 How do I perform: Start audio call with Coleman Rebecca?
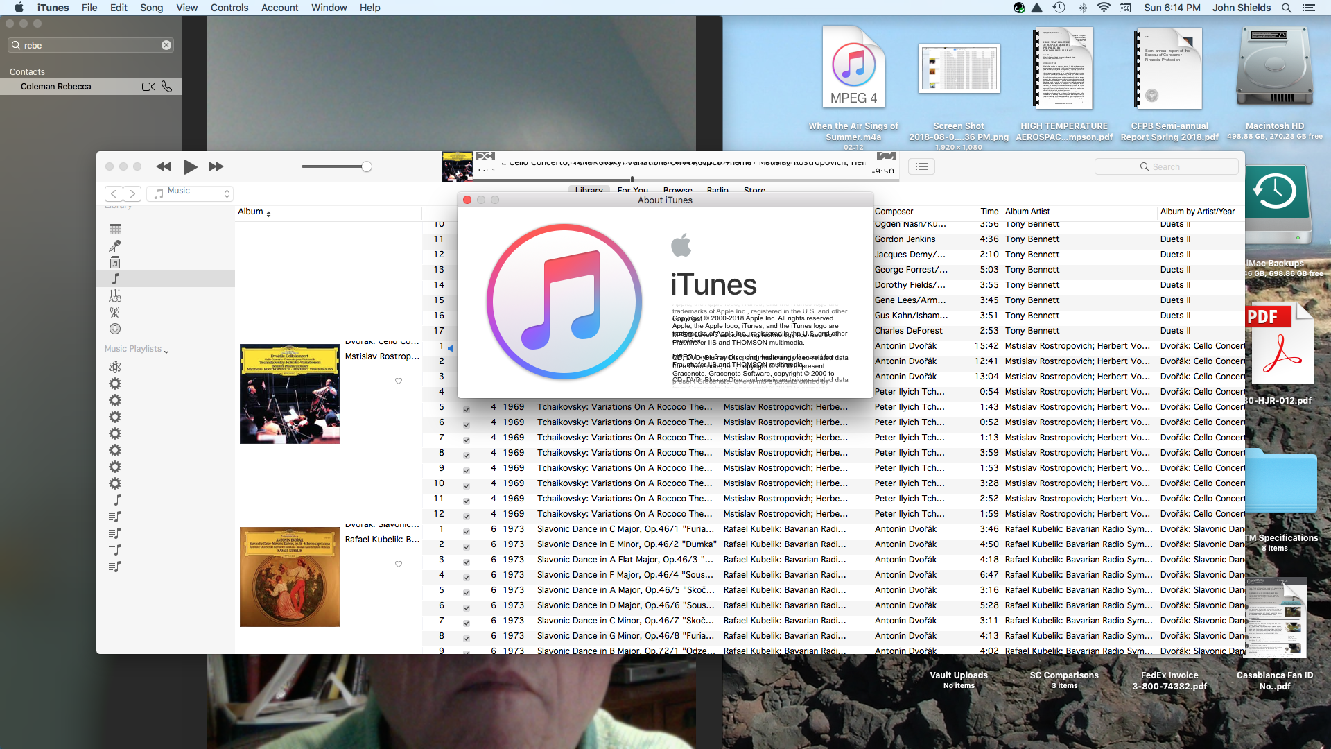click(166, 87)
